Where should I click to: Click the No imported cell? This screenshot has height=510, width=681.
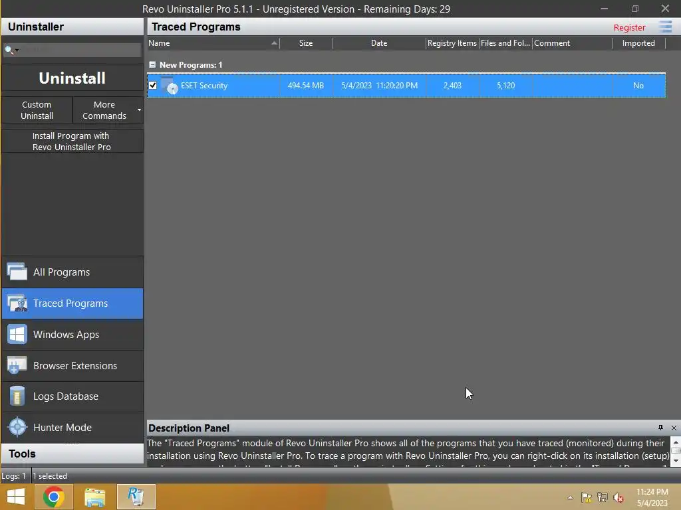tap(638, 86)
